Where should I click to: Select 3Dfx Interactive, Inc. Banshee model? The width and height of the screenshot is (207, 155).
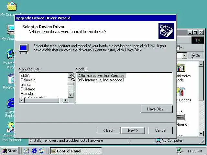click(x=101, y=76)
